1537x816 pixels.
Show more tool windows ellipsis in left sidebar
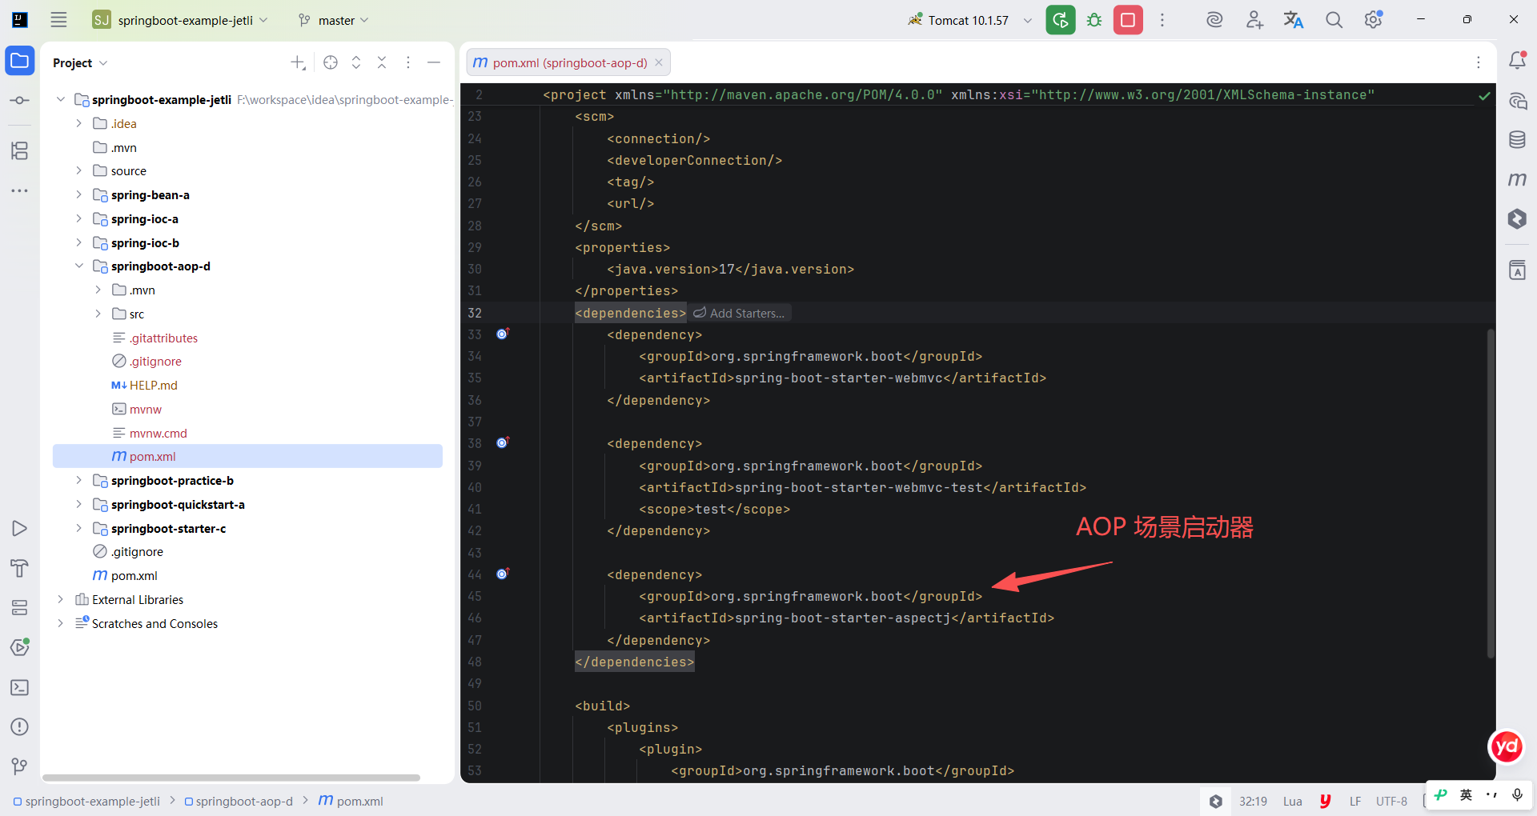click(20, 190)
